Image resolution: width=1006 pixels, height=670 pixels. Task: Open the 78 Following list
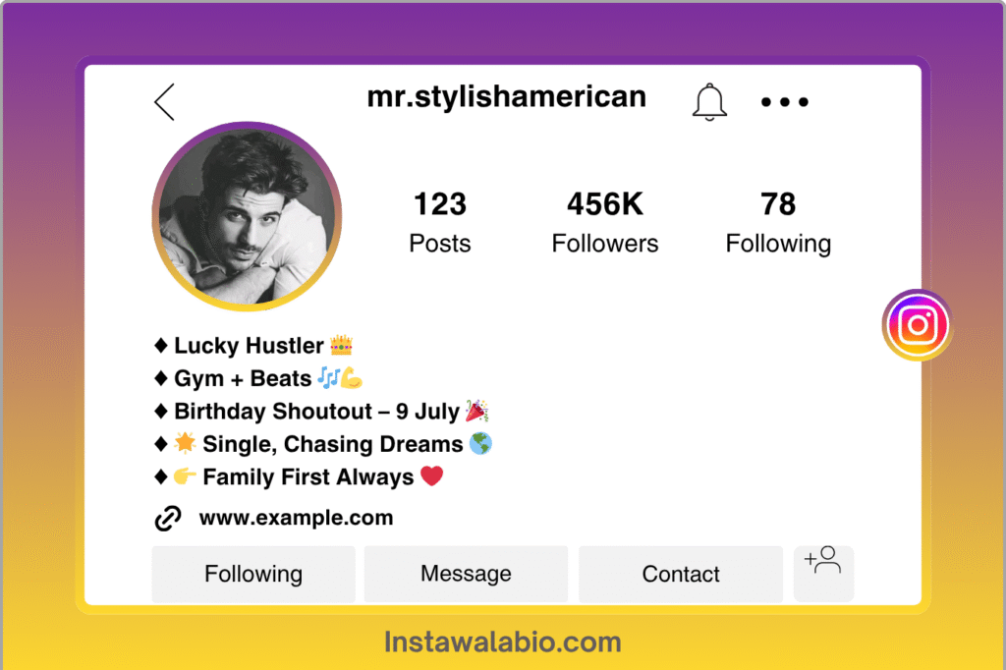[778, 223]
